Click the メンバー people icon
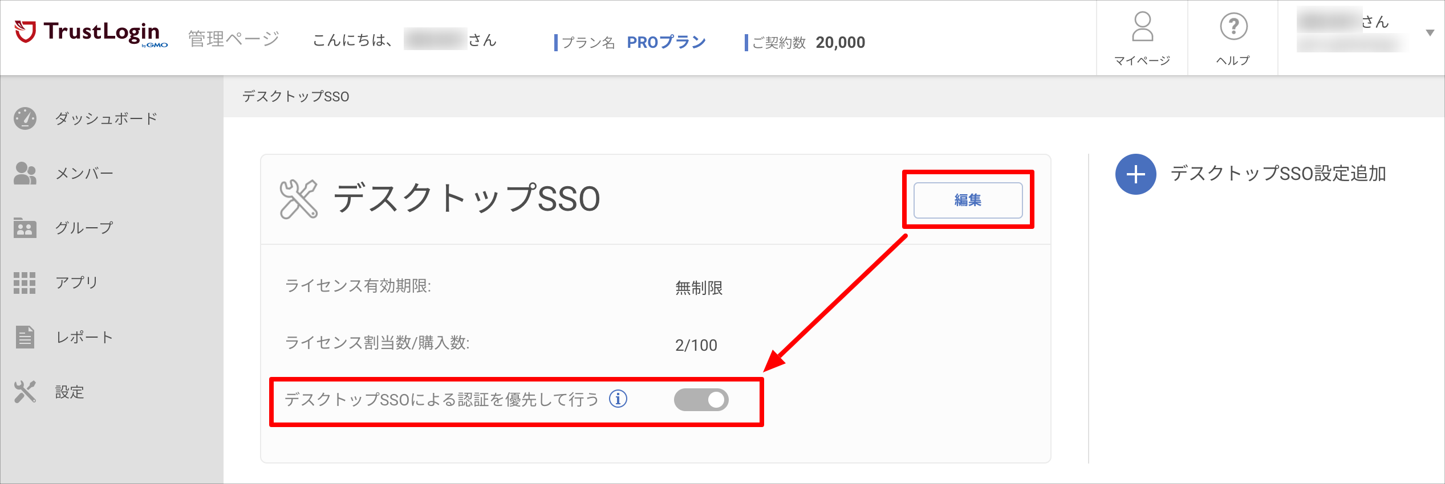The height and width of the screenshot is (484, 1445). [25, 173]
